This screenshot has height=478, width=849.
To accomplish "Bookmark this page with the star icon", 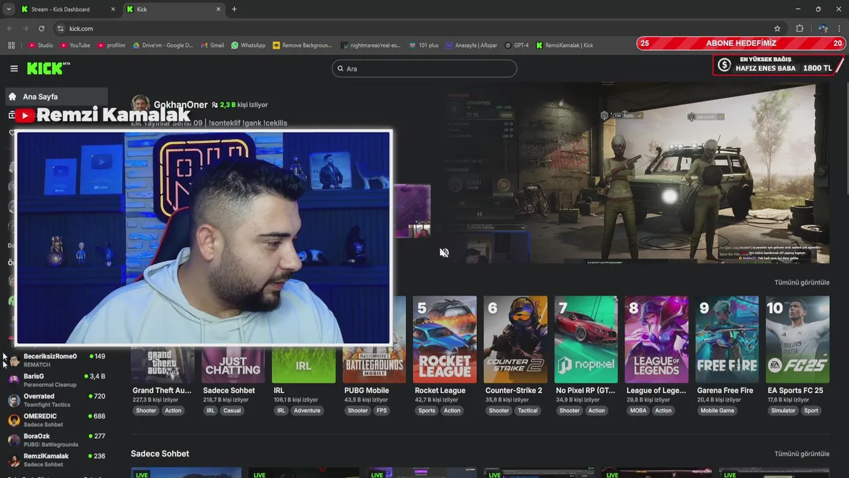I will pos(777,29).
